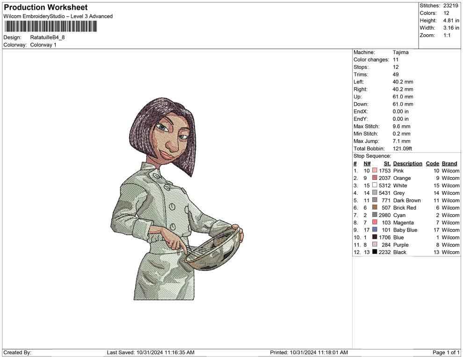The image size is (463, 357).
Task: Click the Purple thread color swatch
Action: [375, 244]
